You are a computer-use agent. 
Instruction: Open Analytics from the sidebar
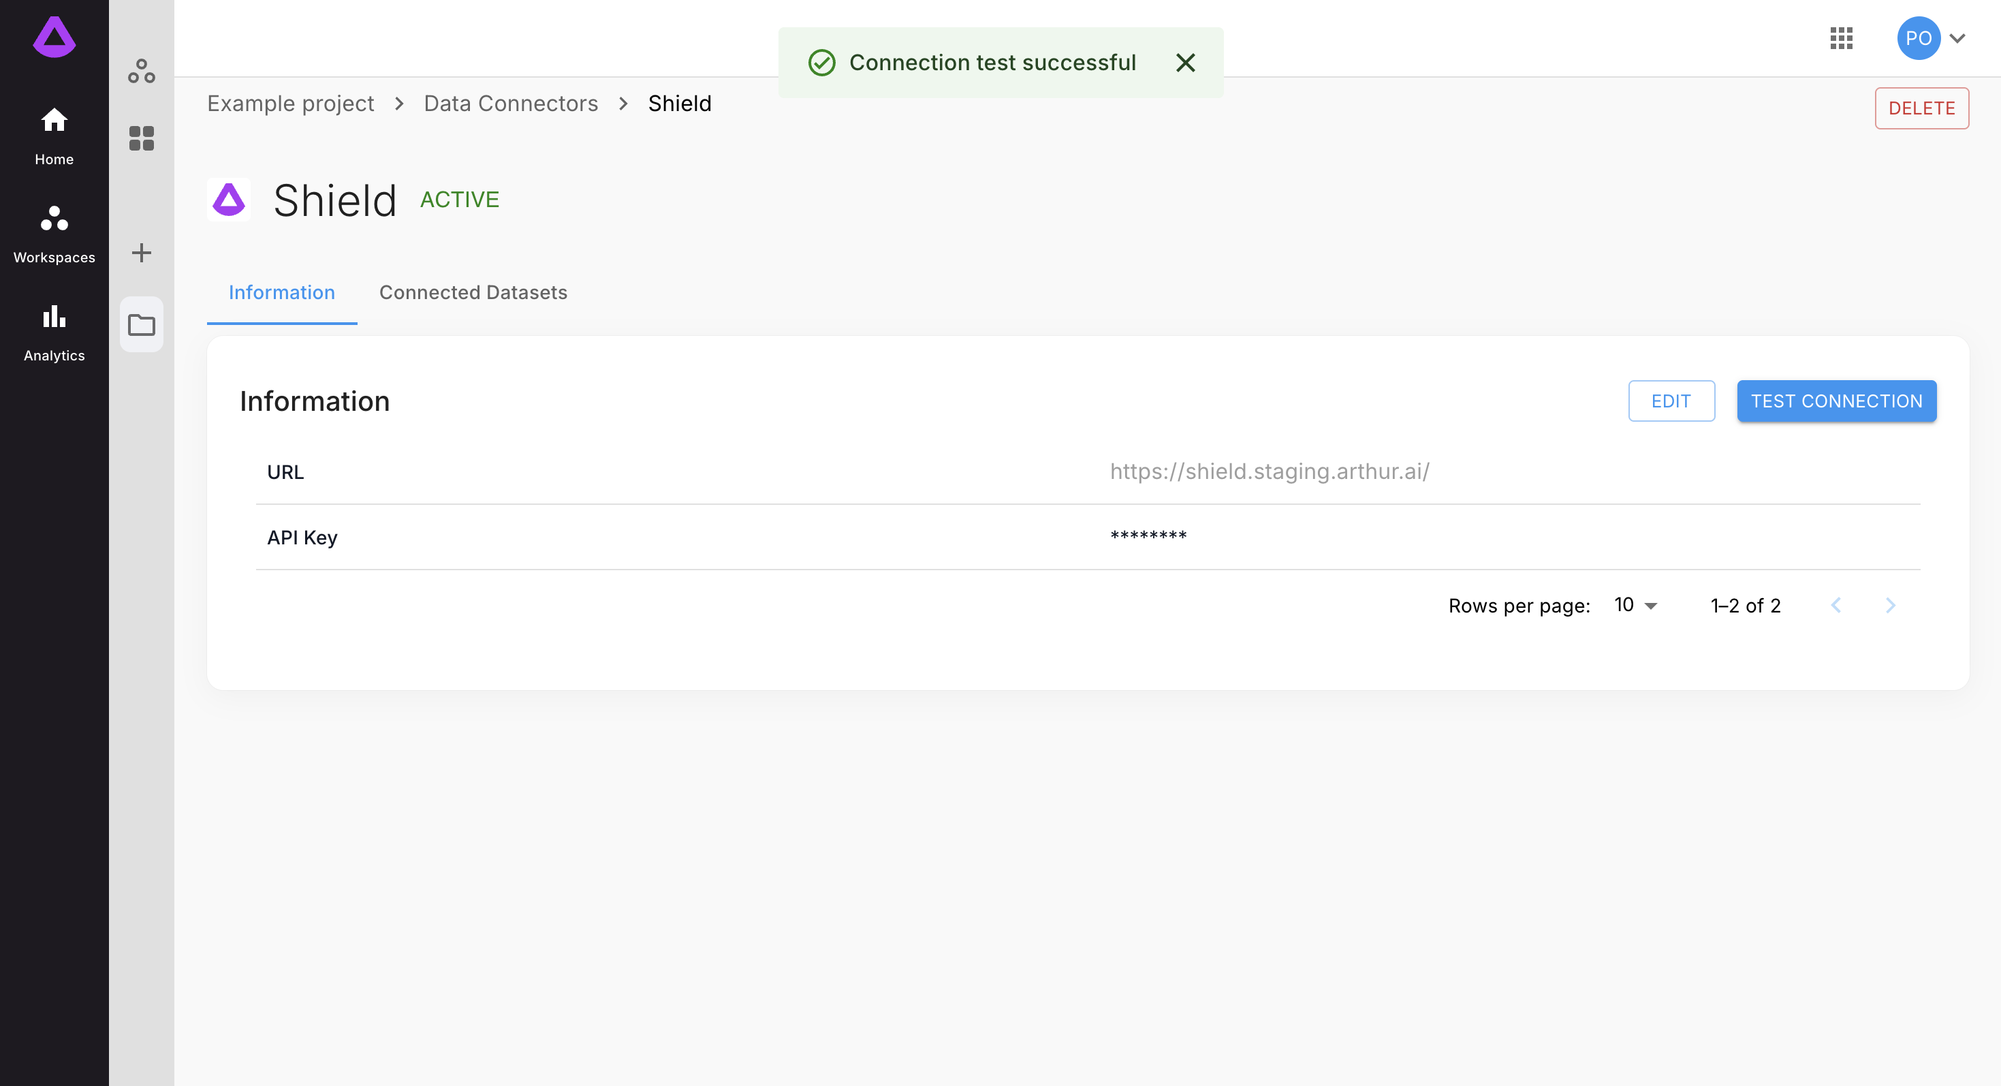coord(54,332)
